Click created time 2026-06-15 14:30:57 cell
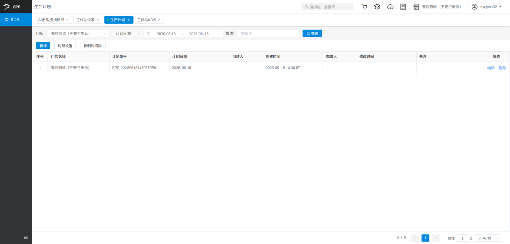Viewport: 510px width, 244px height. (283, 68)
